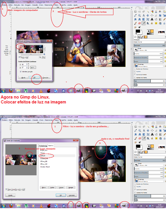Open the px unit dropdown in lens dialog

tap(33, 67)
